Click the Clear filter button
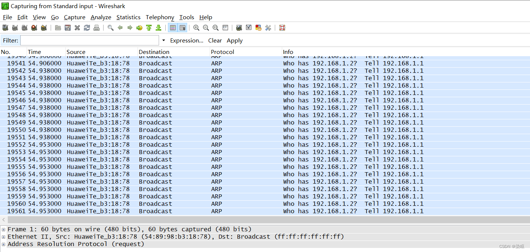The image size is (530, 252). pyautogui.click(x=215, y=41)
